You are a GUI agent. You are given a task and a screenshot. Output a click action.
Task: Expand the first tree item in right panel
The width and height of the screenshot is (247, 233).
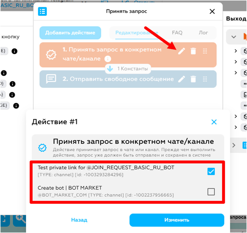pos(236,51)
